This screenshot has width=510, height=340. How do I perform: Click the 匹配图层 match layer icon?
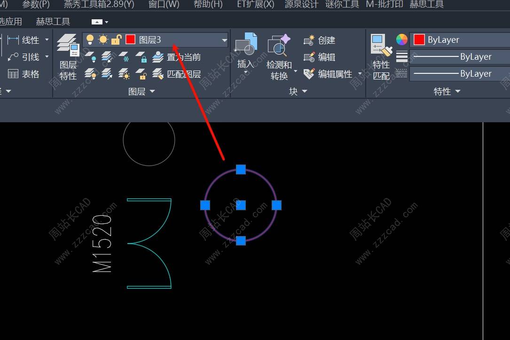click(158, 74)
